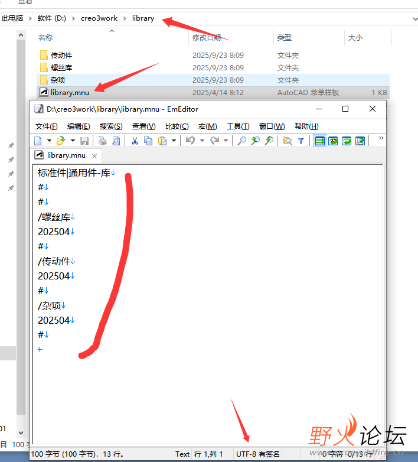418x462 pixels.
Task: Open the 宏(M) menu
Action: (208, 126)
